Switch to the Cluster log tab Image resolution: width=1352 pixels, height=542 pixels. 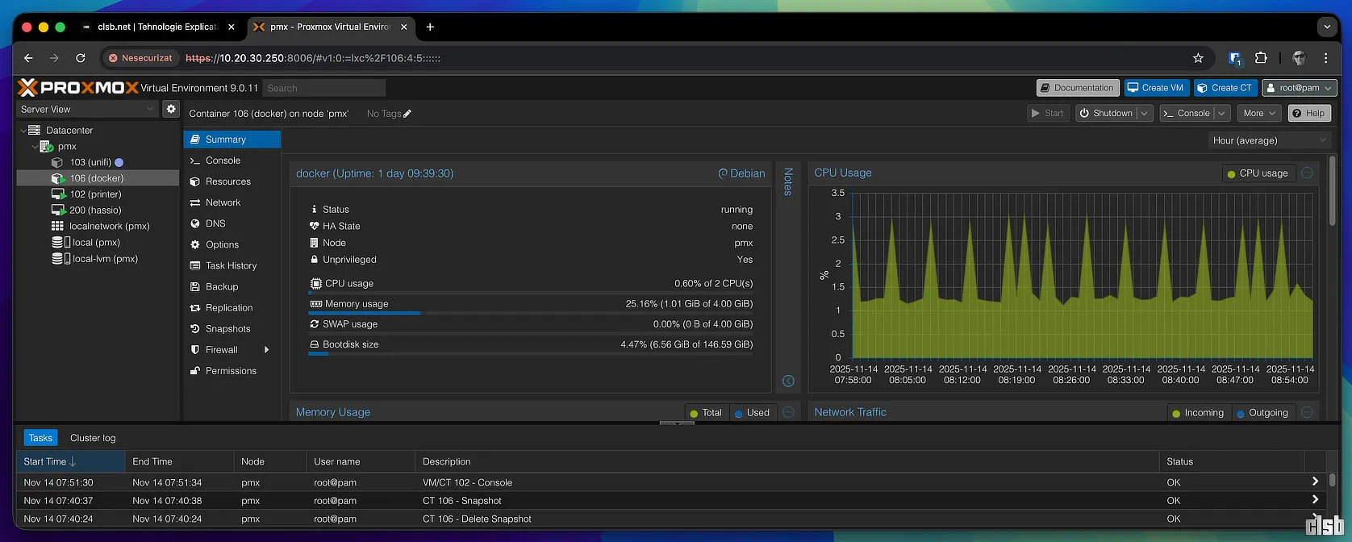coord(93,438)
